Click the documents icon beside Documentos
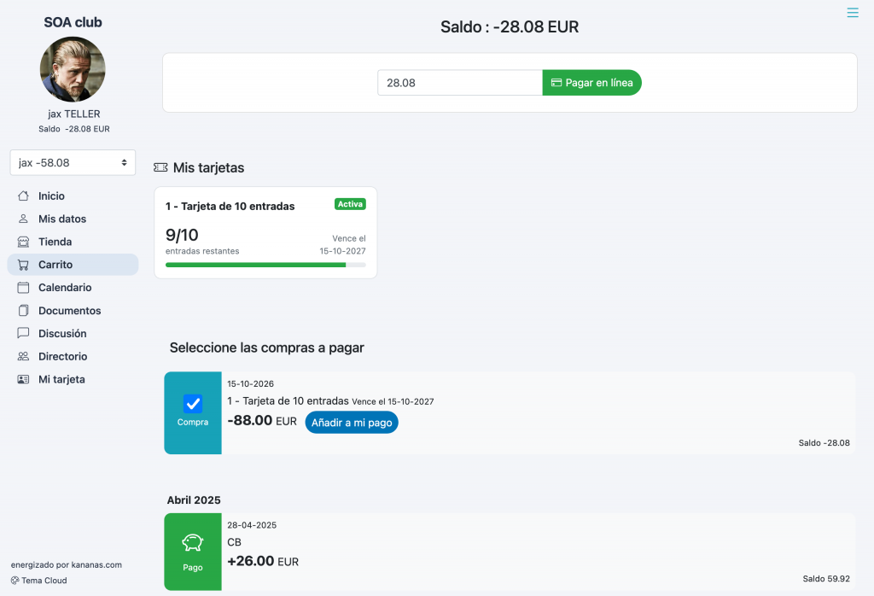This screenshot has width=874, height=596. pos(23,311)
